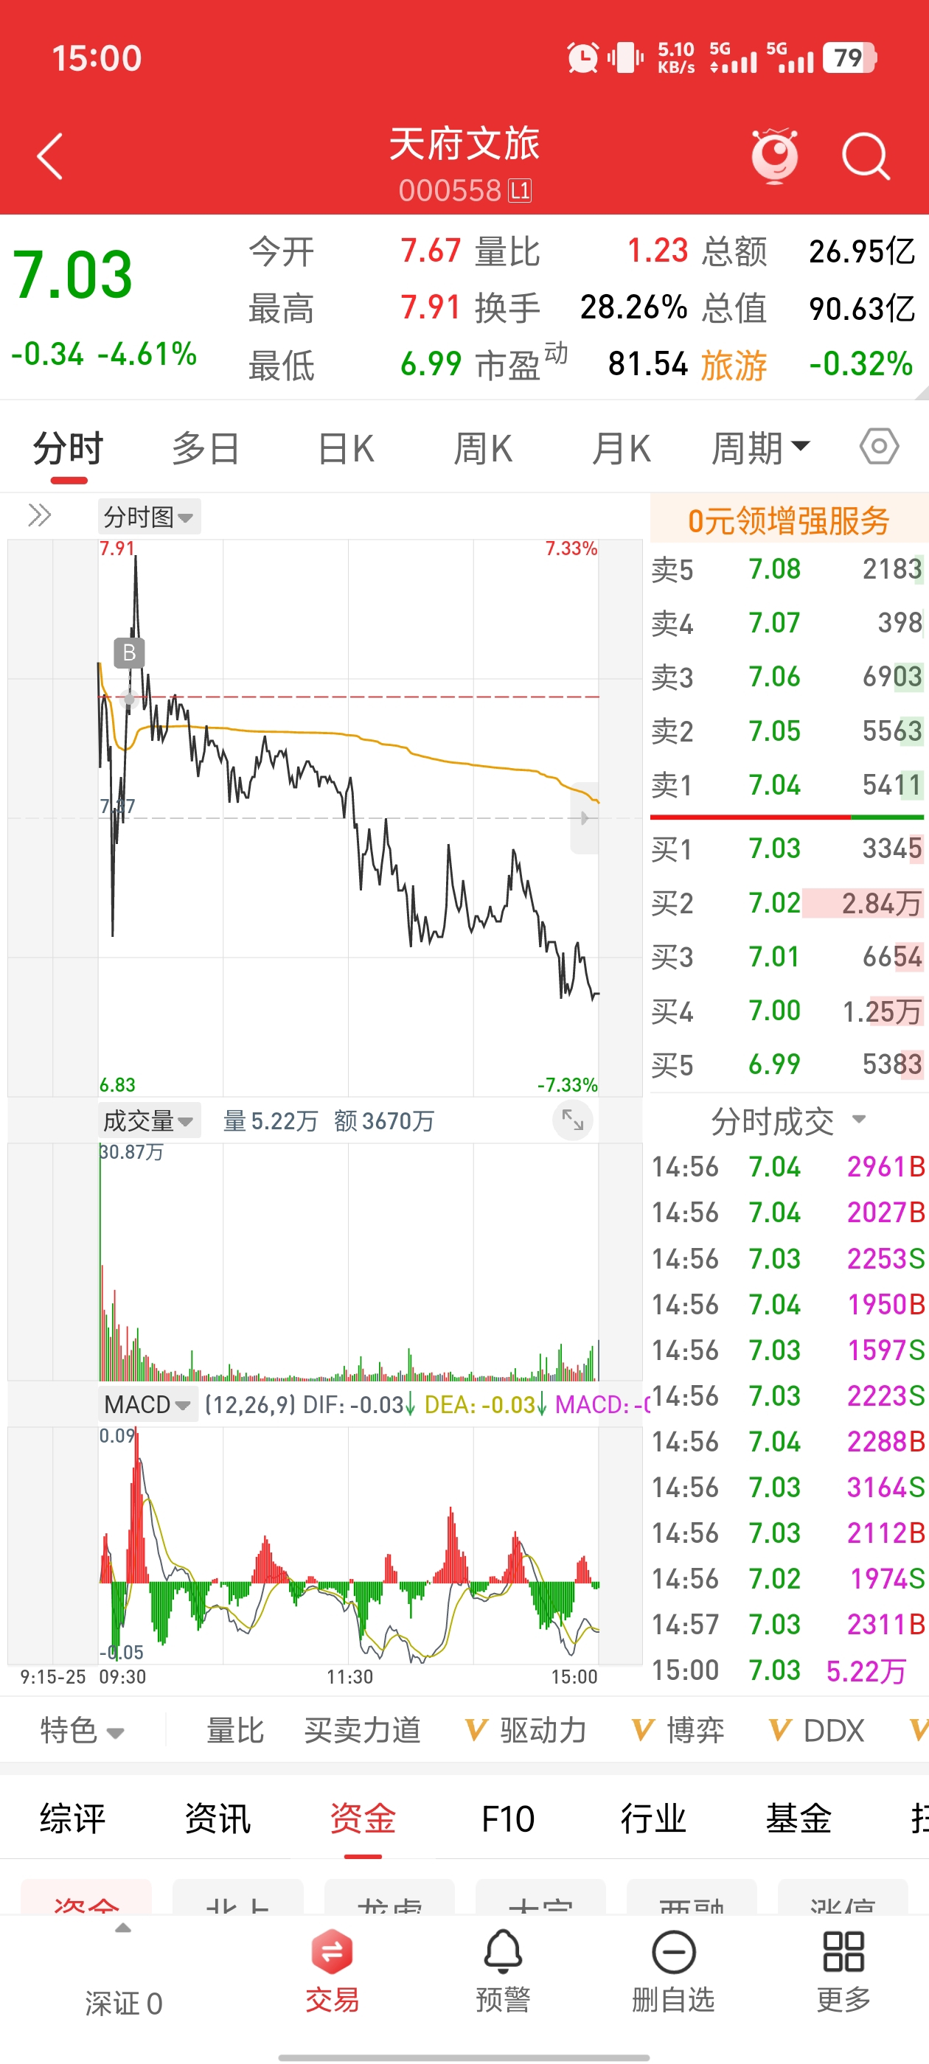Tap the 卖1 7.04 order row
The height and width of the screenshot is (2064, 929).
coord(787,784)
